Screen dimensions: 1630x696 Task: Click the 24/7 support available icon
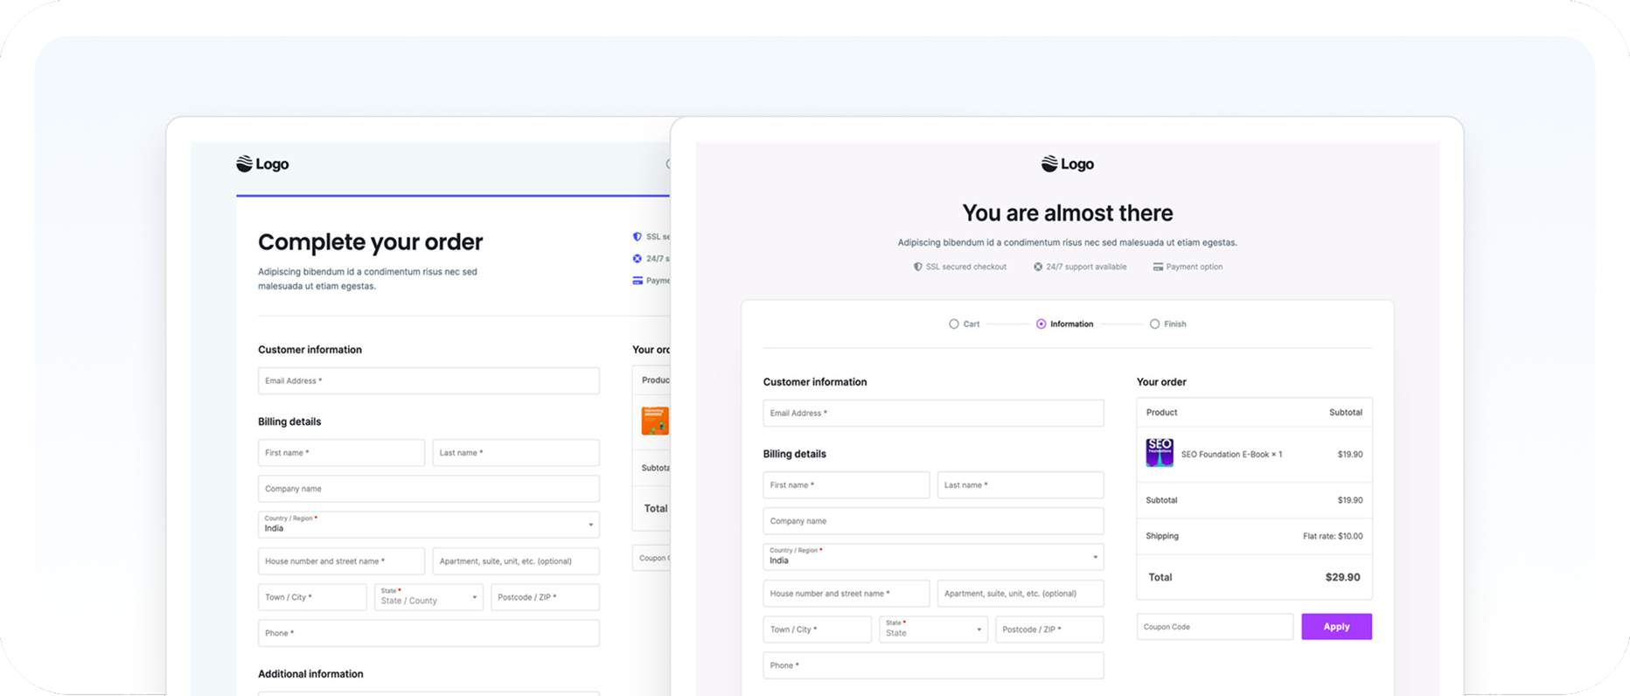click(x=1038, y=267)
